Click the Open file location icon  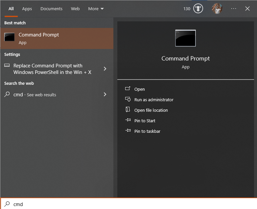(x=128, y=109)
